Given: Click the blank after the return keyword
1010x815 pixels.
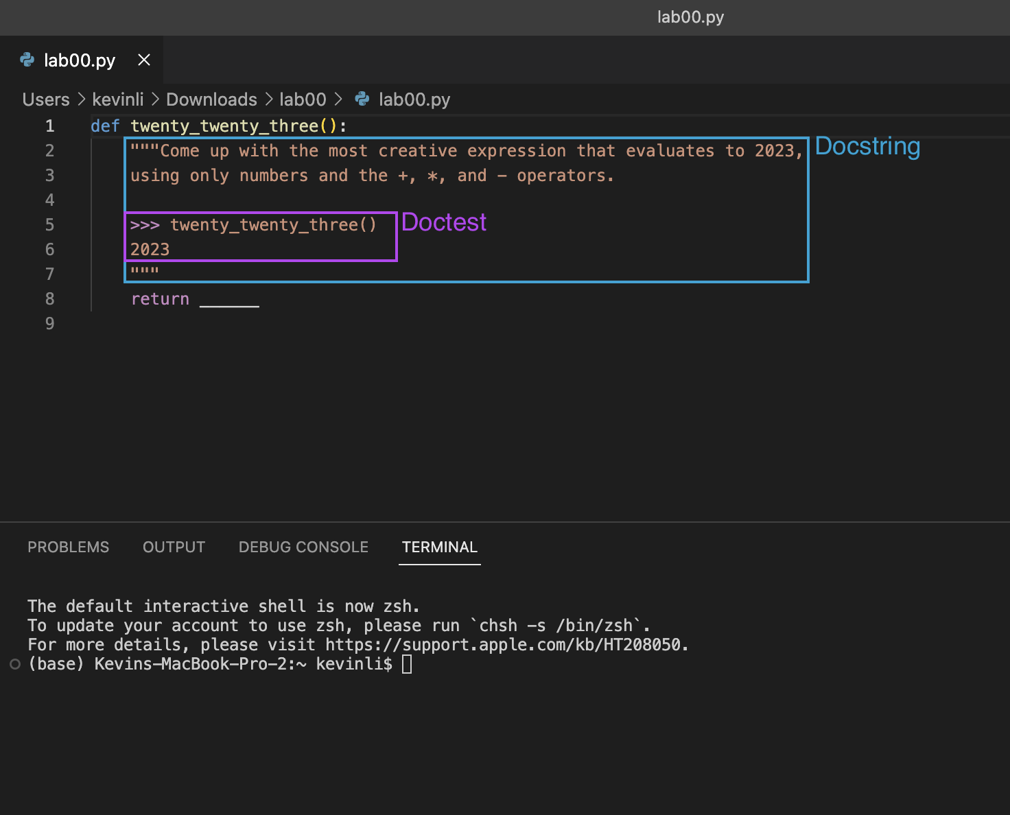Looking at the screenshot, I should click(229, 299).
